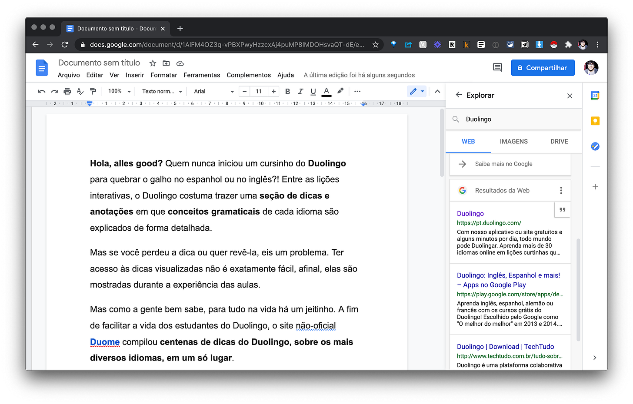Run spelling and grammar check icon
The image size is (633, 404).
[80, 91]
